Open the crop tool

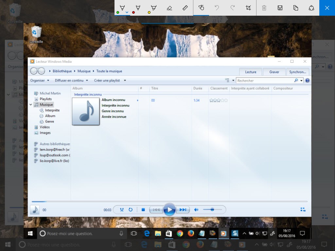[x=248, y=8]
